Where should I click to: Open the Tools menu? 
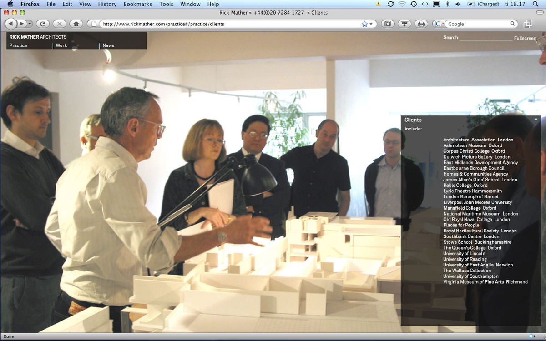tap(166, 4)
